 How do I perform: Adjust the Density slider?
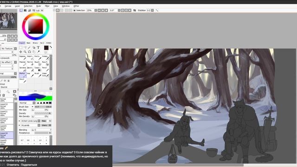(x=43, y=113)
